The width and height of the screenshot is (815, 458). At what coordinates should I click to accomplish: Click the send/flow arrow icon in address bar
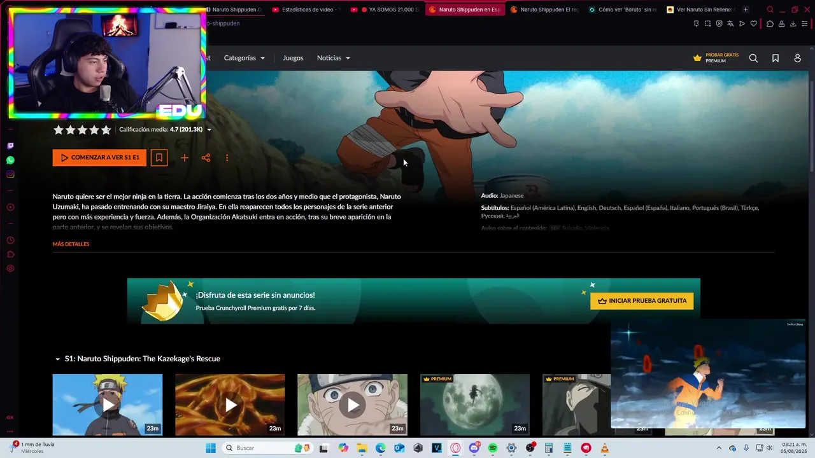[x=742, y=24]
